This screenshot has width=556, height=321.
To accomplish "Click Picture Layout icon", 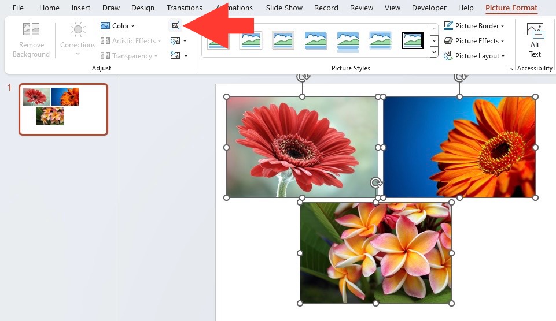I will pyautogui.click(x=448, y=55).
